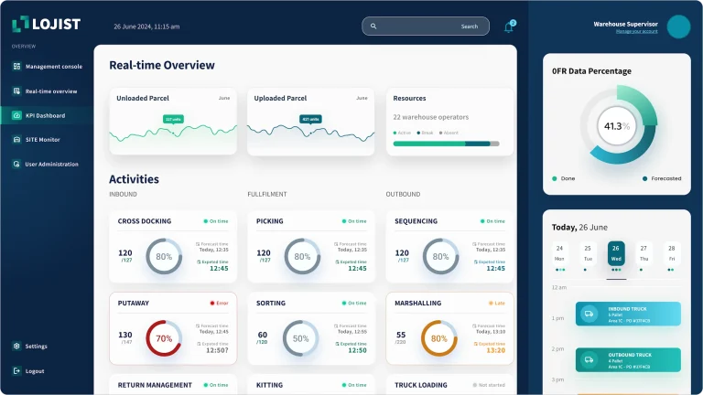
Task: Click the Warehouse Supervisor avatar
Action: click(x=679, y=27)
